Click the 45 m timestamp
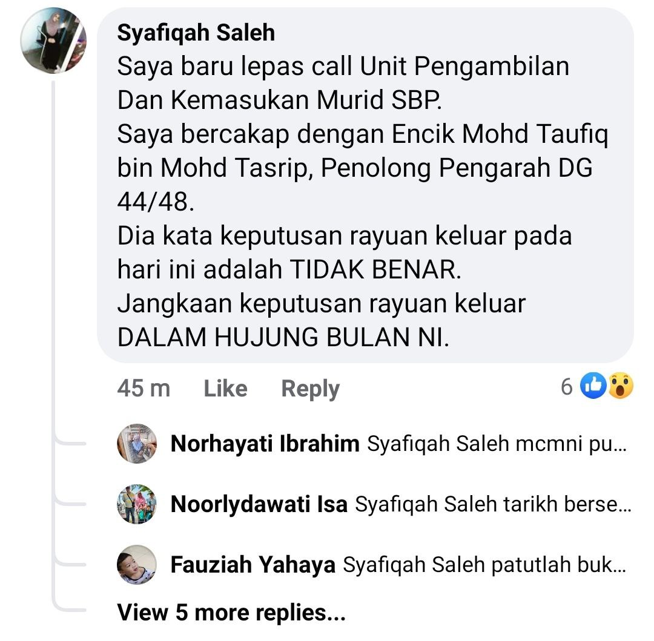 click(x=144, y=389)
